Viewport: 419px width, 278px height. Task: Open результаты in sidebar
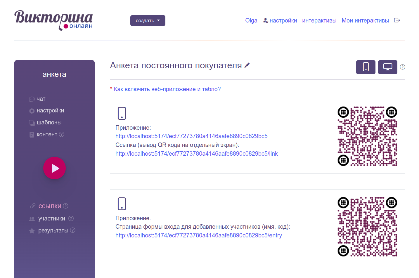53,230
